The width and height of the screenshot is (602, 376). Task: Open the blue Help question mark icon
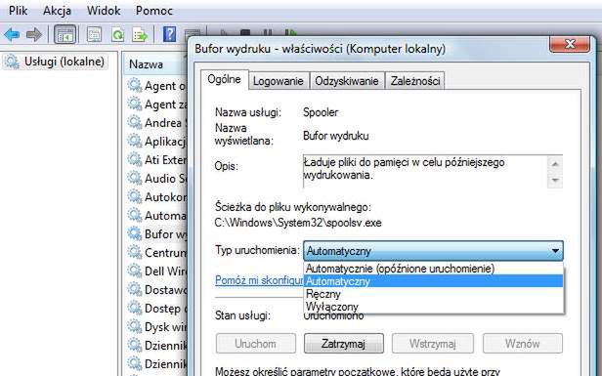pos(169,34)
